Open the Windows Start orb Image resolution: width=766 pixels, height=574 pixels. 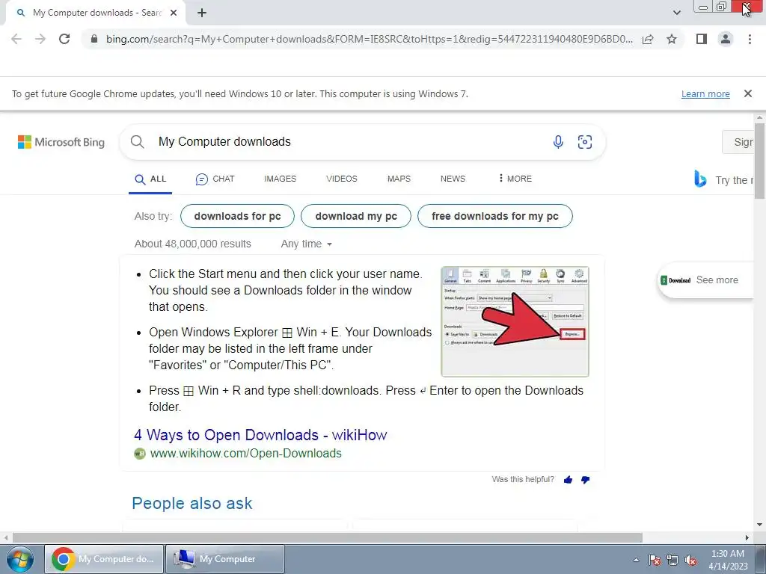tap(19, 560)
